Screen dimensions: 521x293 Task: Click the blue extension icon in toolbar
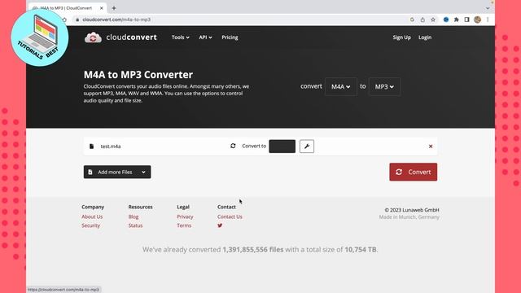(446, 20)
